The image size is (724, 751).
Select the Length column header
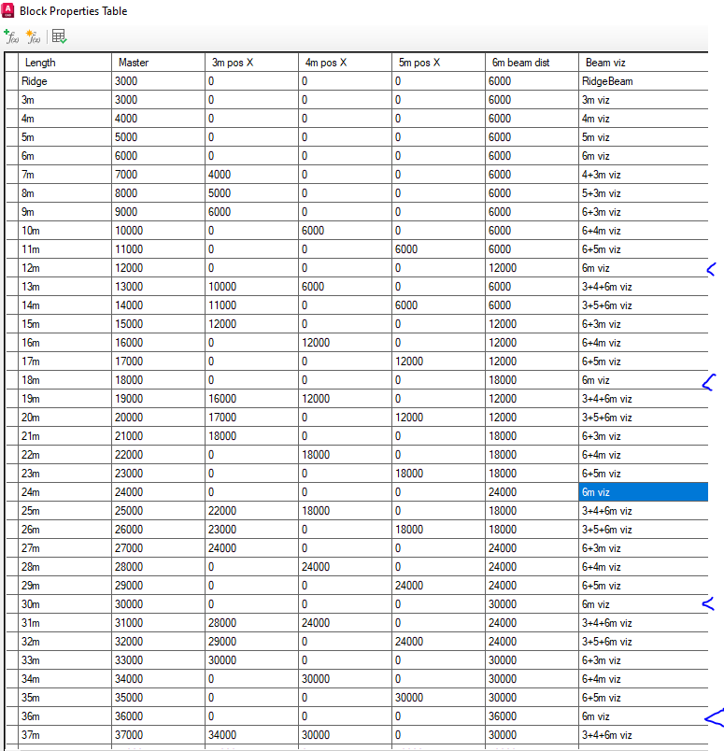[64, 63]
